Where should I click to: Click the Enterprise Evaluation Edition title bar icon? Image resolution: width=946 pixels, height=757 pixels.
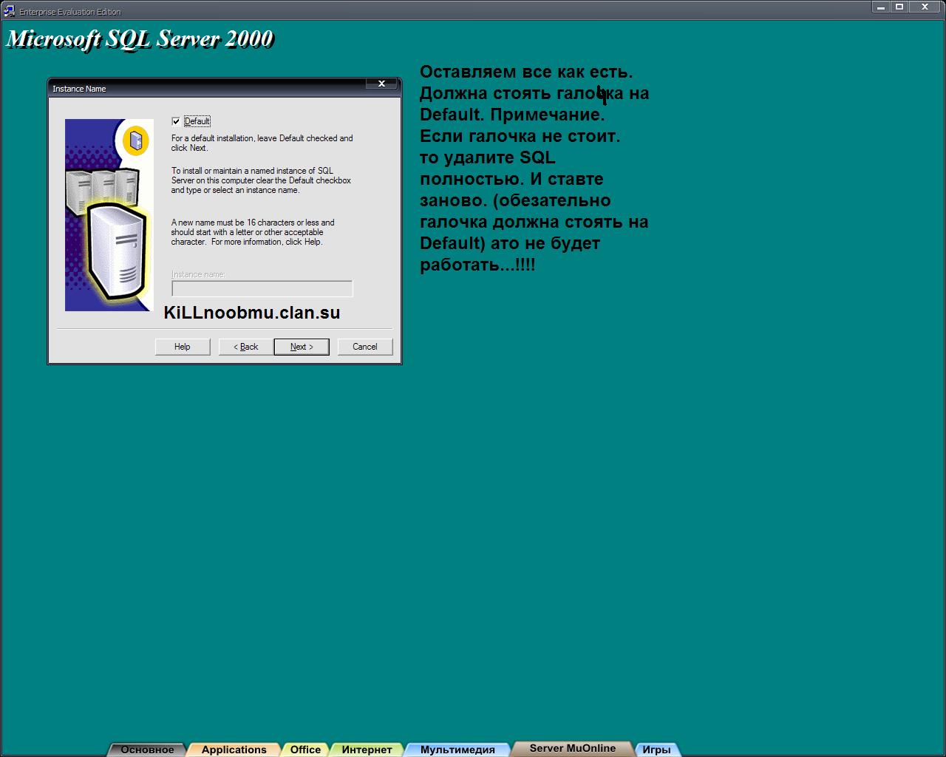9,10
